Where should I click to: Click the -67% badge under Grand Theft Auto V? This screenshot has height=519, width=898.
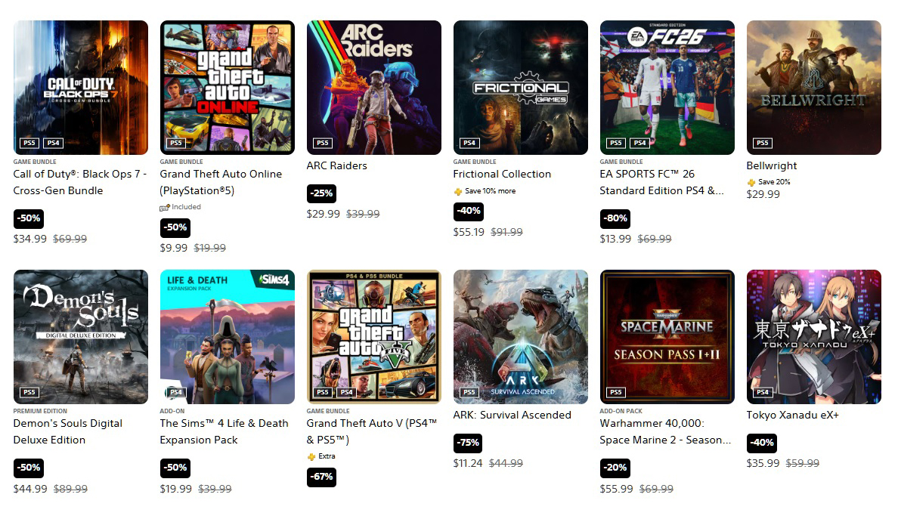click(321, 477)
